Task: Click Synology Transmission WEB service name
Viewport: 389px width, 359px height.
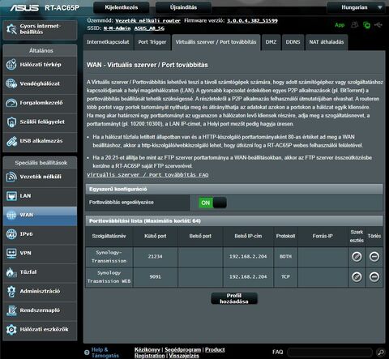Action: (x=109, y=277)
